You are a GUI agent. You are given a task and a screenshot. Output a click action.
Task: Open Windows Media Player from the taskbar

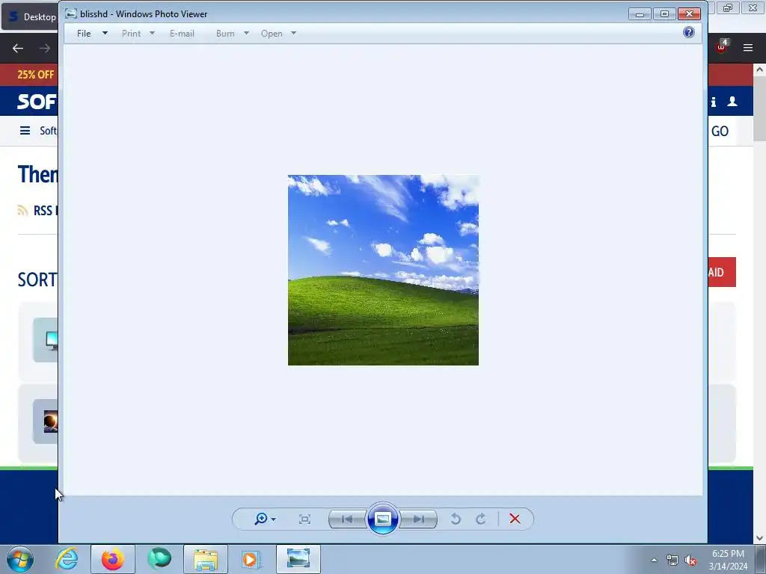[251, 559]
